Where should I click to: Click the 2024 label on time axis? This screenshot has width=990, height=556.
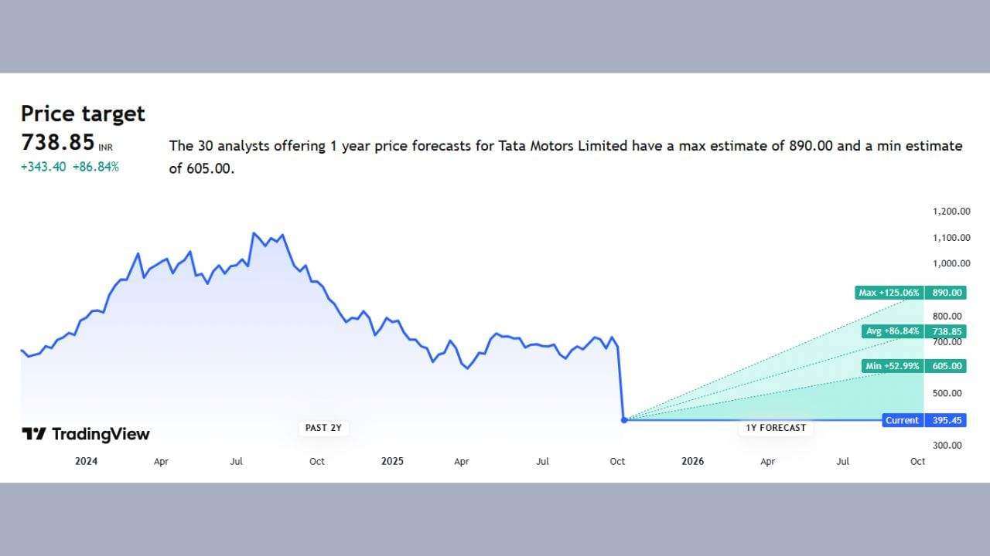click(86, 461)
